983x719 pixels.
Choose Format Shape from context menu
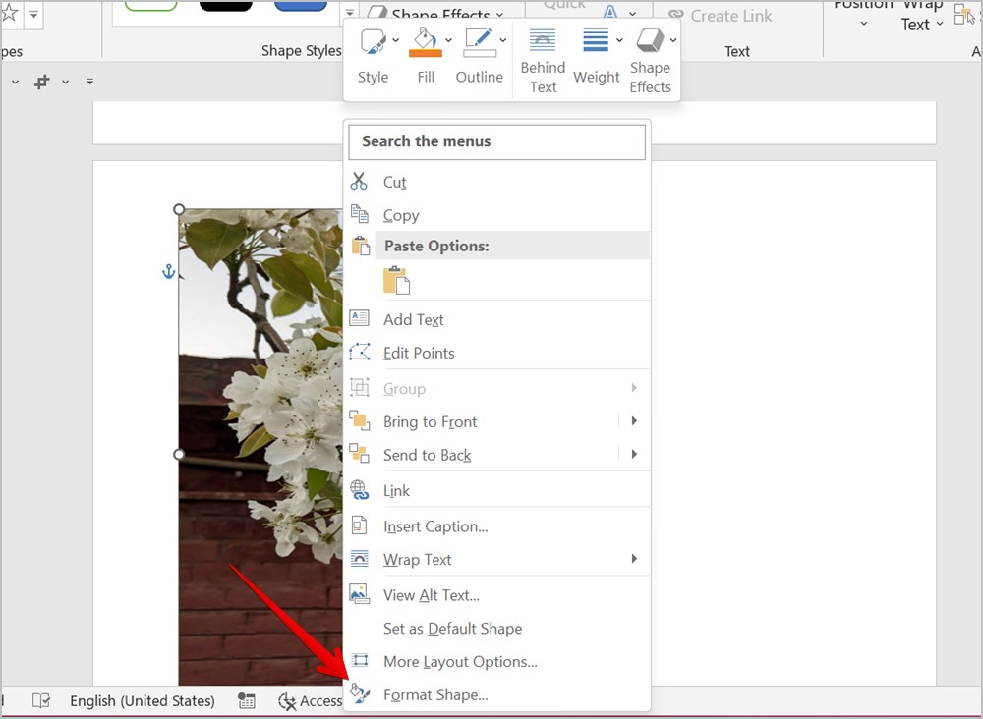(x=435, y=694)
